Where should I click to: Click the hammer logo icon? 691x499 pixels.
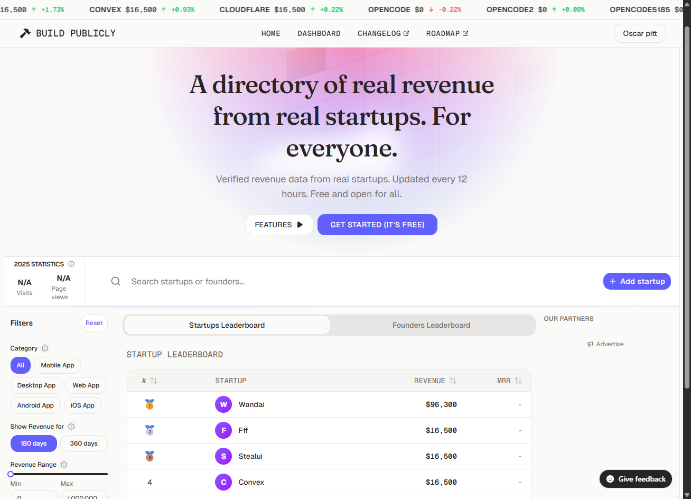pyautogui.click(x=25, y=33)
